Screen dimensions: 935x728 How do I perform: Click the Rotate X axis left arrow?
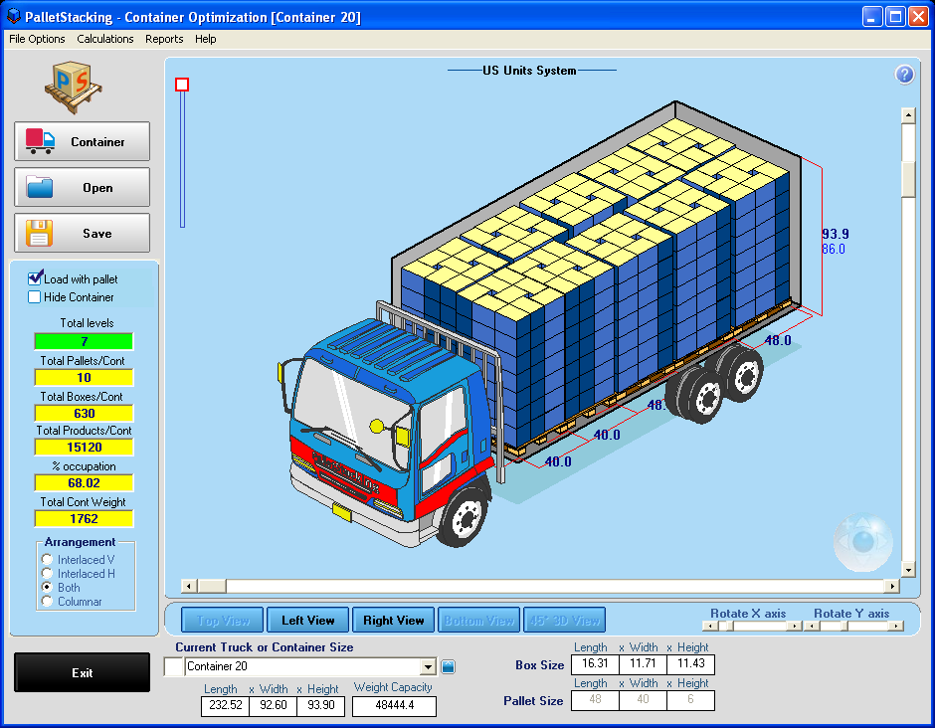click(709, 626)
